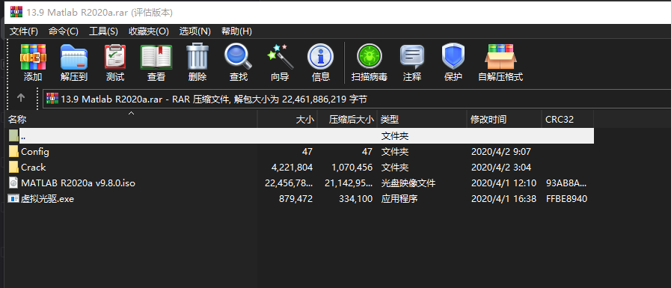
Task: Open the 文件(F) menu
Action: coord(23,31)
